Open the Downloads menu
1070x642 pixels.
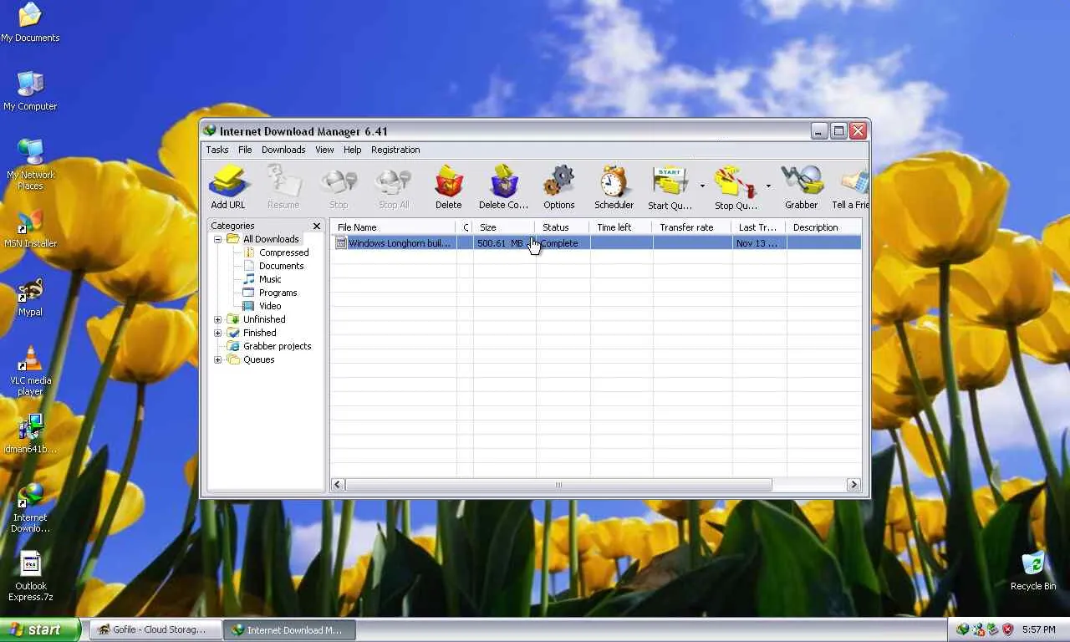pos(283,150)
